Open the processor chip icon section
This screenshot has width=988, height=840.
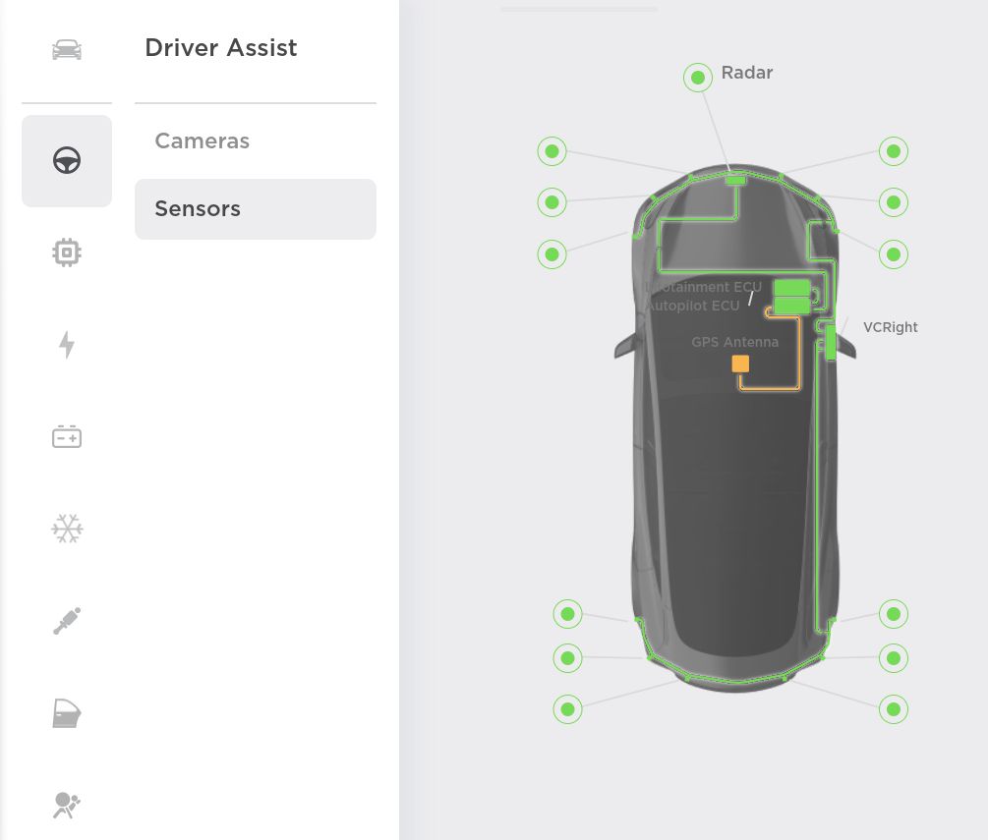67,252
